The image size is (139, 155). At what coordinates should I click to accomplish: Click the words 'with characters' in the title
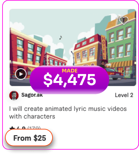(x=32, y=117)
